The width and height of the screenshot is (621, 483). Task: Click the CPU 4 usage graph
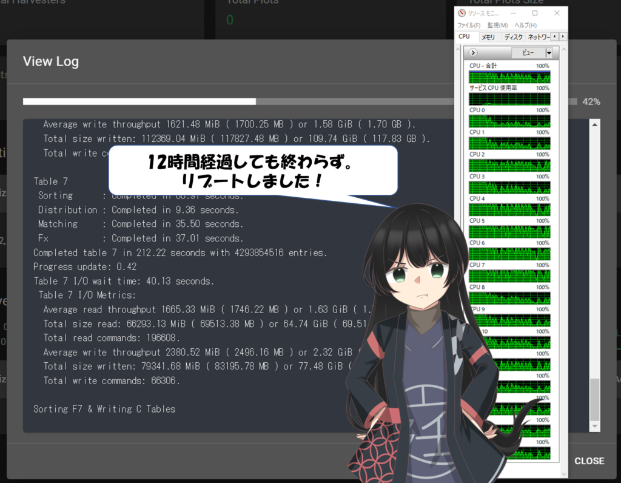(x=509, y=209)
